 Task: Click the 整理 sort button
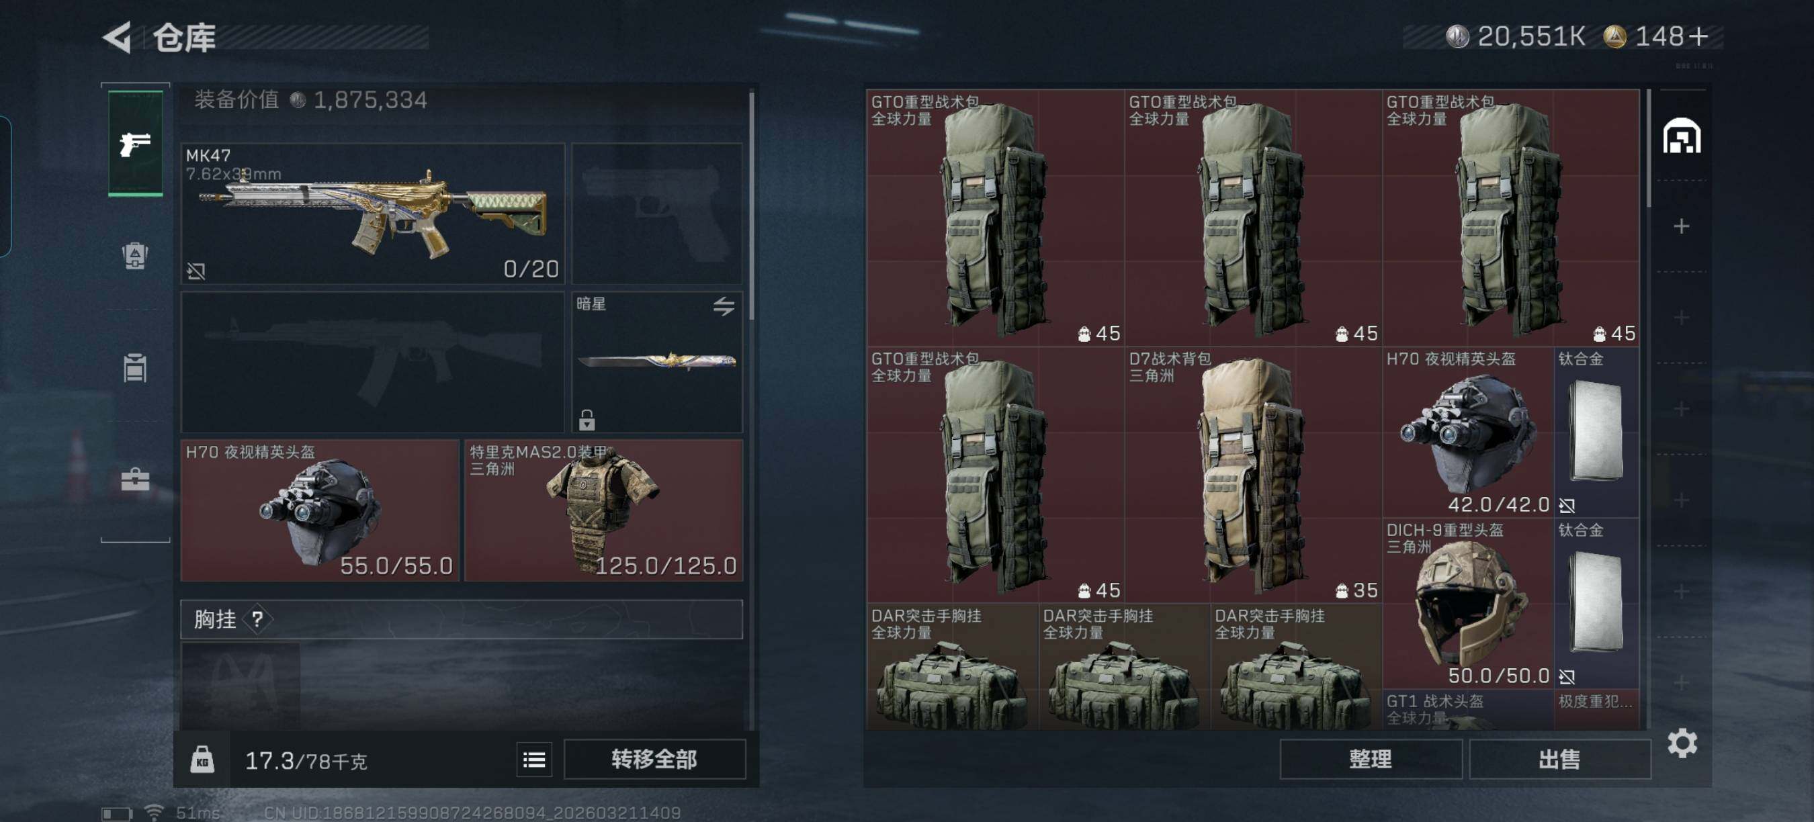tap(1371, 760)
